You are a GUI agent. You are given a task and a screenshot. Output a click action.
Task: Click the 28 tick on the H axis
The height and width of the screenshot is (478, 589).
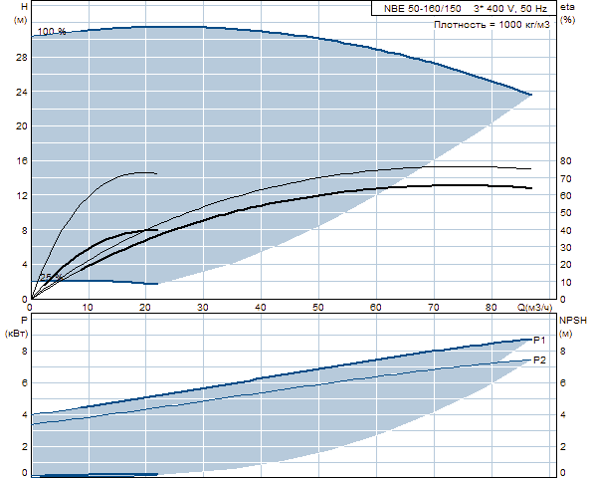(22, 58)
